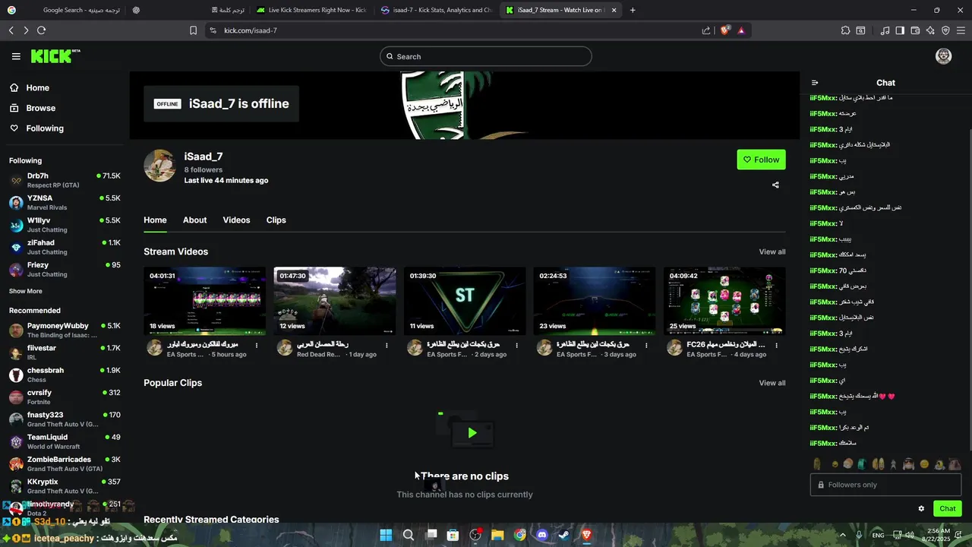Screen dimensions: 972x547
Task: Open new browser tab button
Action: coord(633,10)
